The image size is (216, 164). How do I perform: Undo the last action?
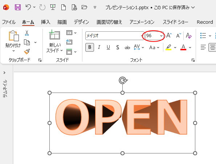point(28,7)
